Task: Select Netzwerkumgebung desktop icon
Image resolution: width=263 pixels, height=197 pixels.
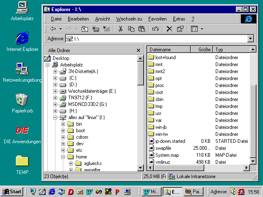Action: (22, 73)
